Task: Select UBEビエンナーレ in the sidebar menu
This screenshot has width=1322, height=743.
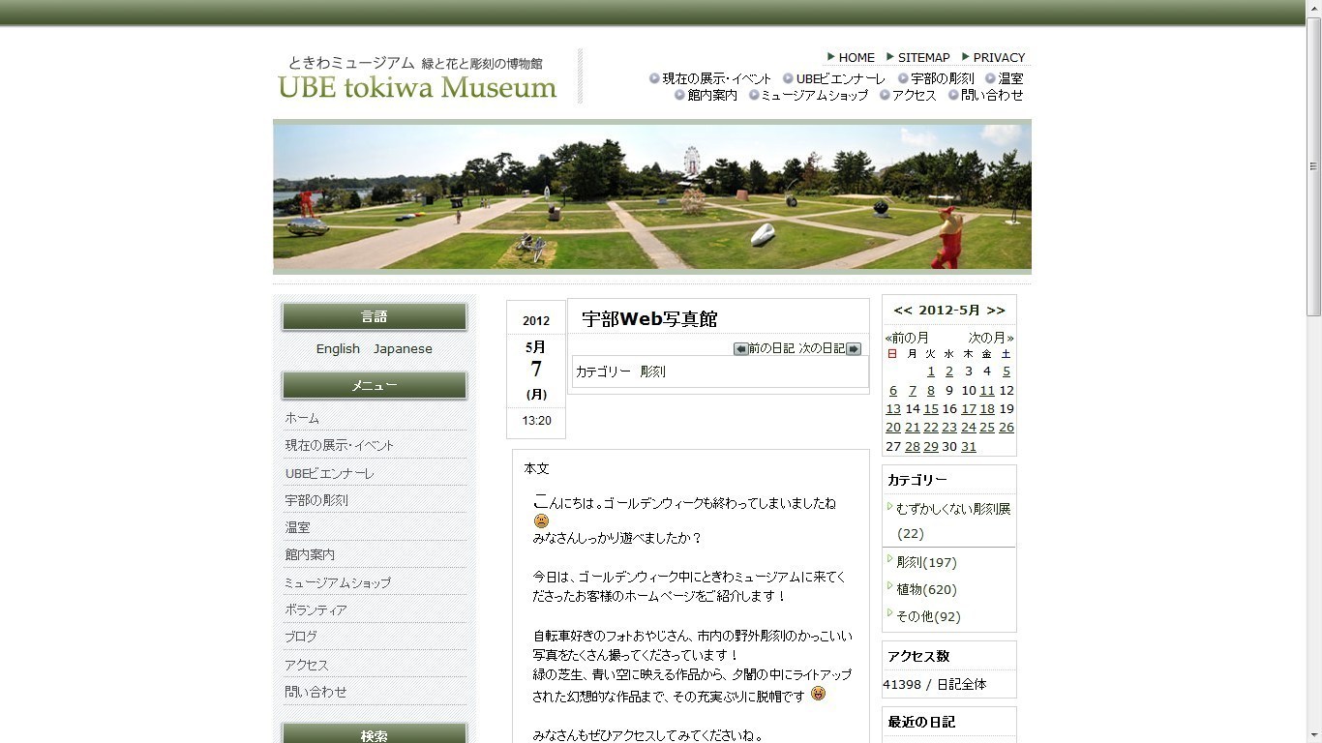Action: click(329, 474)
